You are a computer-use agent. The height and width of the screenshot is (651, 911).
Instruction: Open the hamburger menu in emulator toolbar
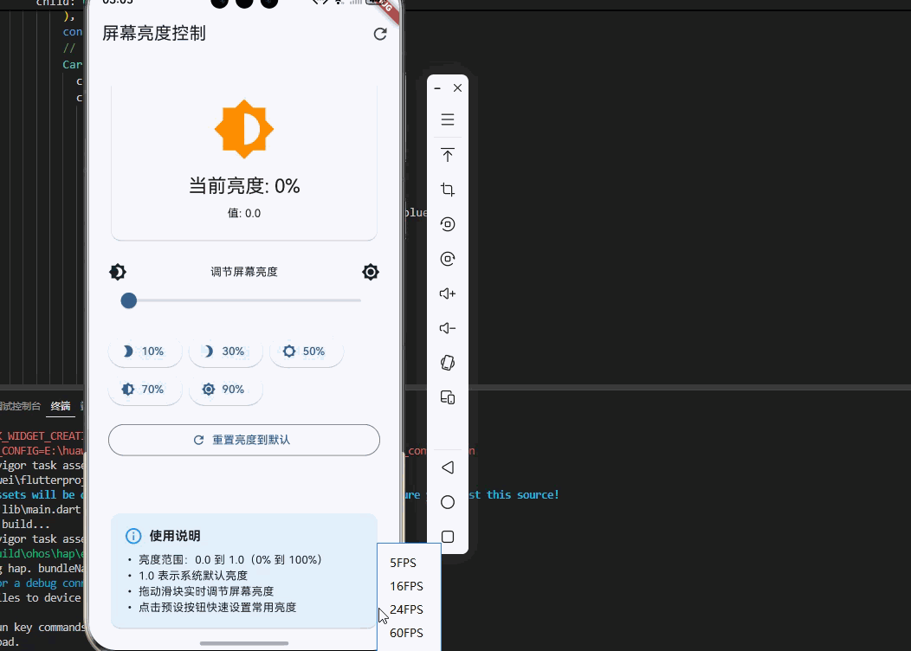coord(448,119)
